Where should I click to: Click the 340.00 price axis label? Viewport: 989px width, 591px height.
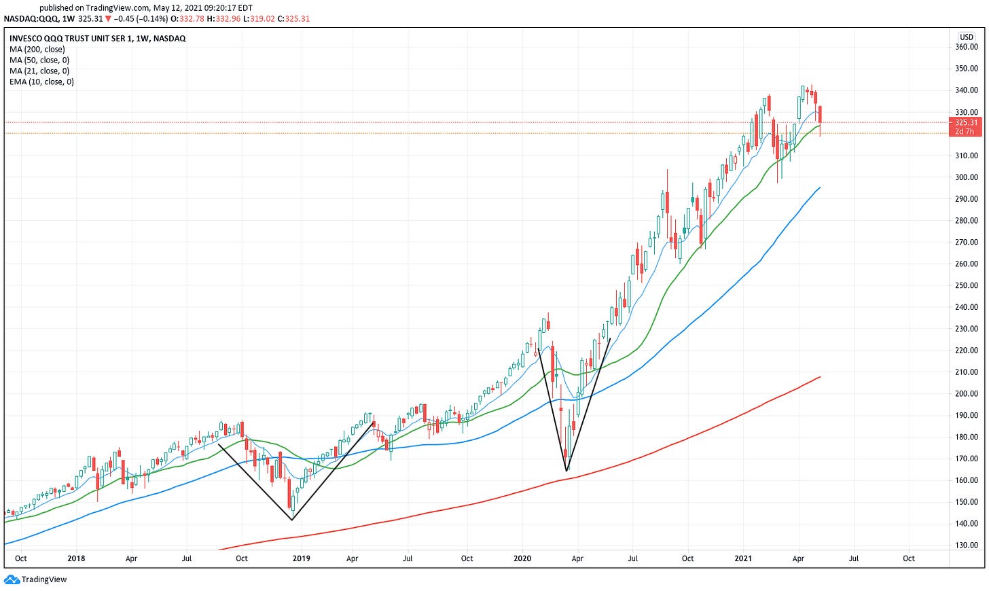tap(967, 90)
